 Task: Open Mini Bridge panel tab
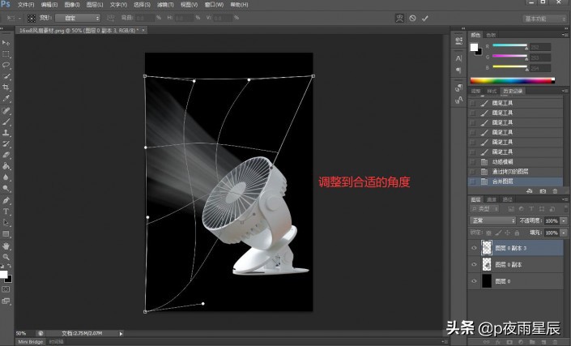point(30,342)
